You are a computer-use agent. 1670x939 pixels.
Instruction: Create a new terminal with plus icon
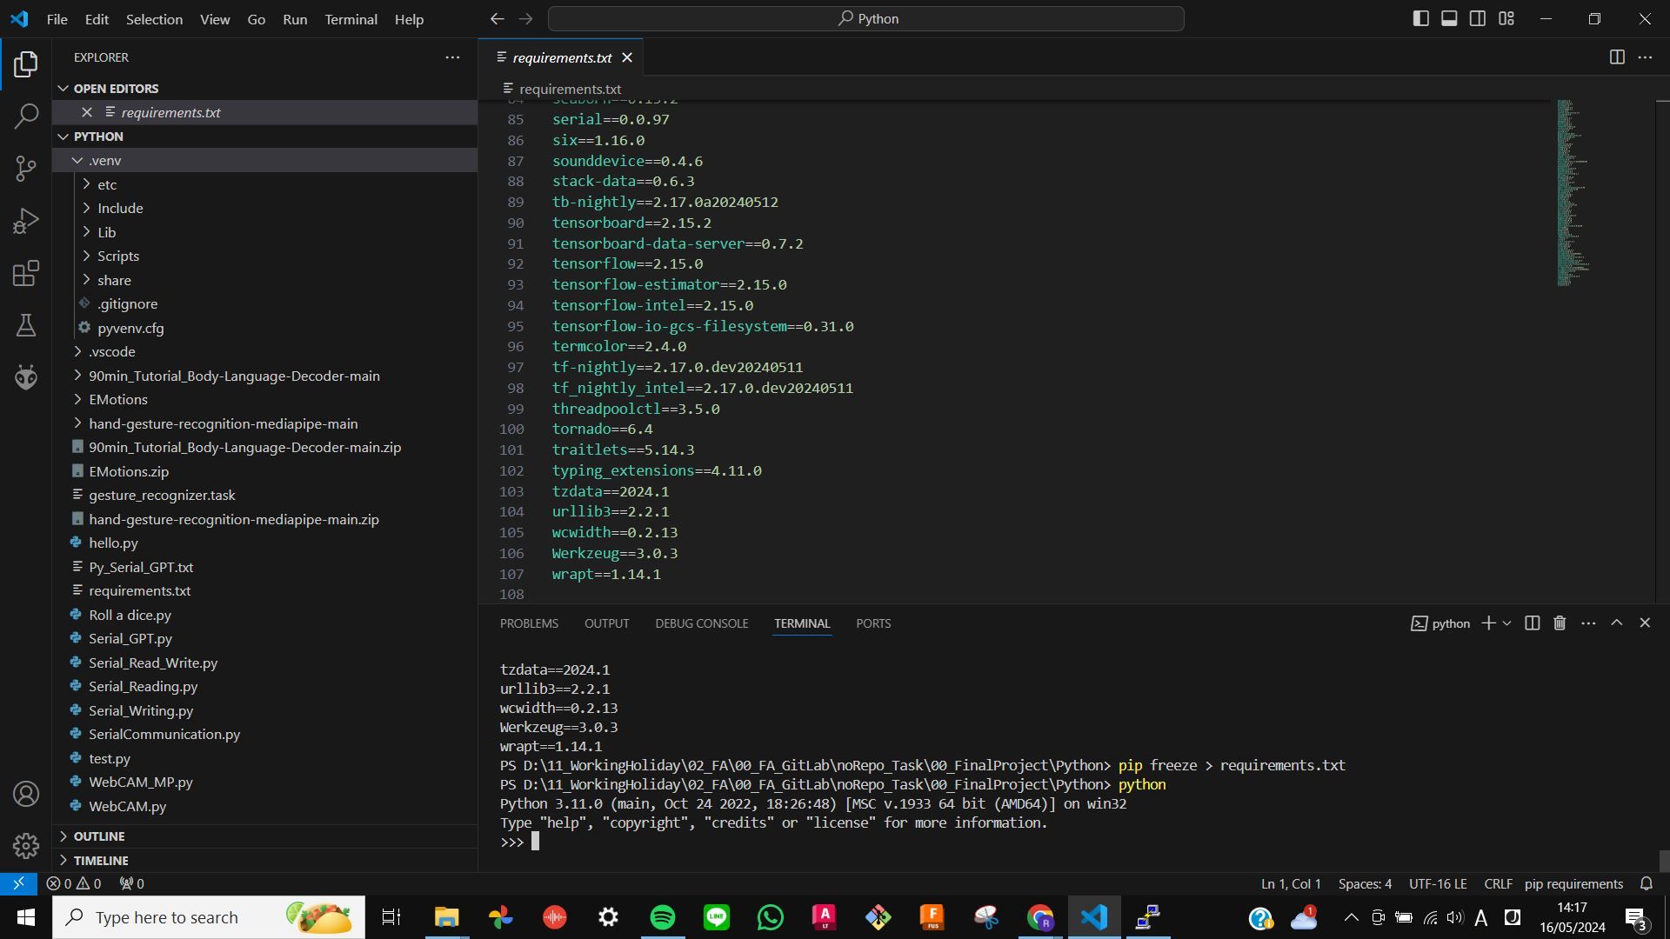pos(1488,623)
